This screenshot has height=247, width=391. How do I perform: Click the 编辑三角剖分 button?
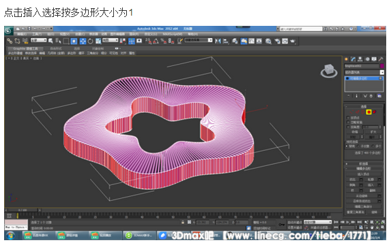coord(364,206)
